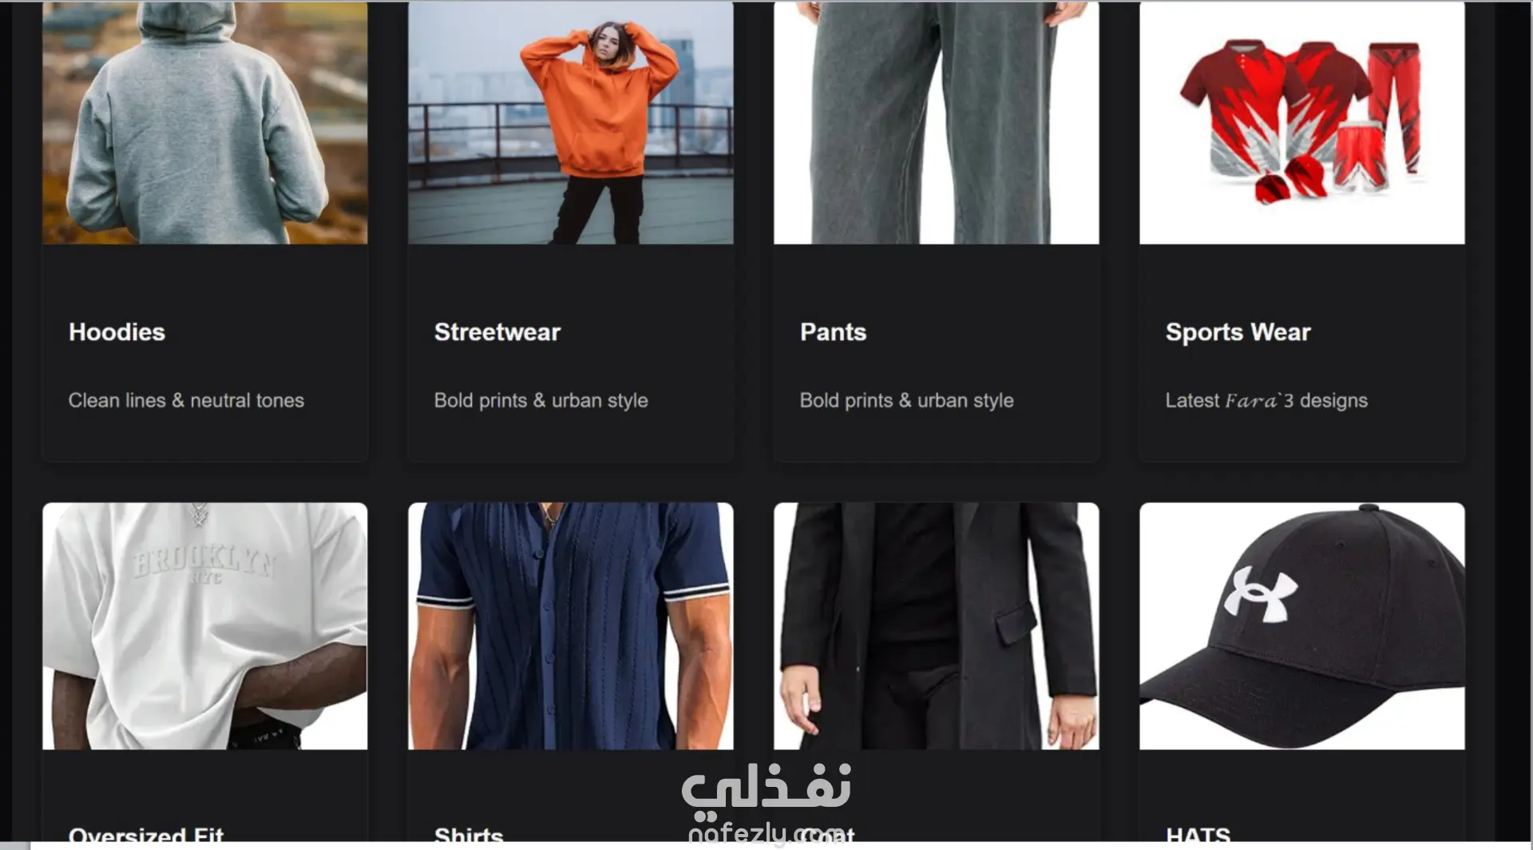Open the white Brooklyn t-shirt image
Image resolution: width=1533 pixels, height=850 pixels.
pyautogui.click(x=205, y=626)
